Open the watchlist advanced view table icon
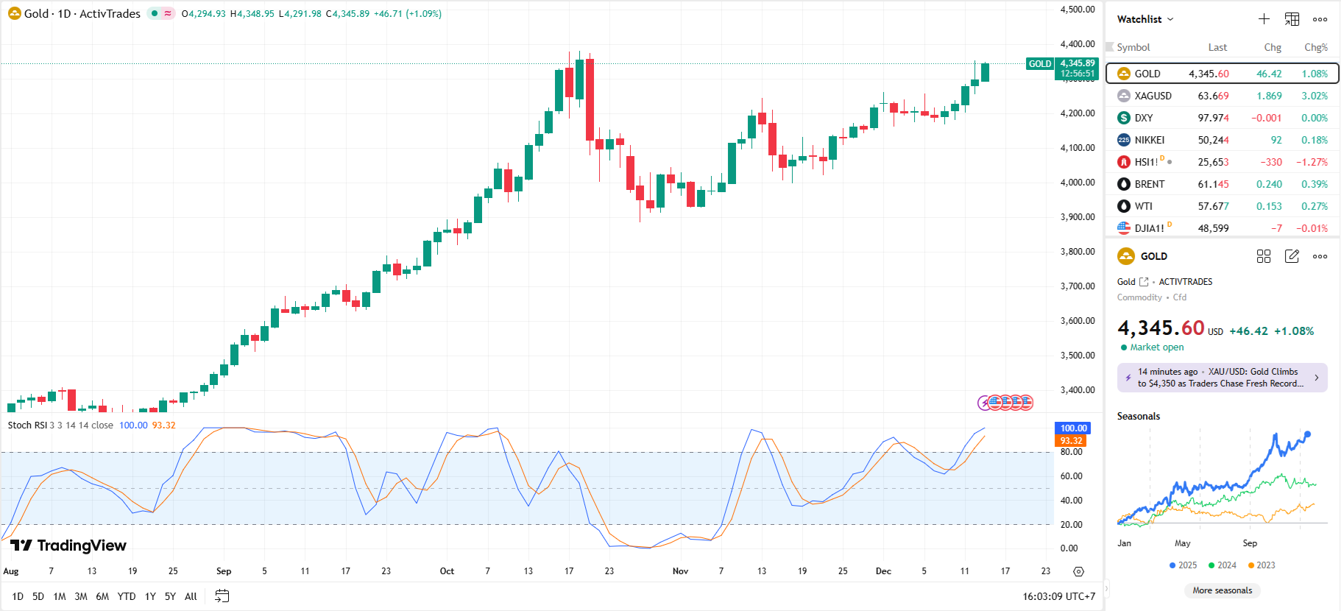Screen dimensions: 1341x611 coord(1292,19)
